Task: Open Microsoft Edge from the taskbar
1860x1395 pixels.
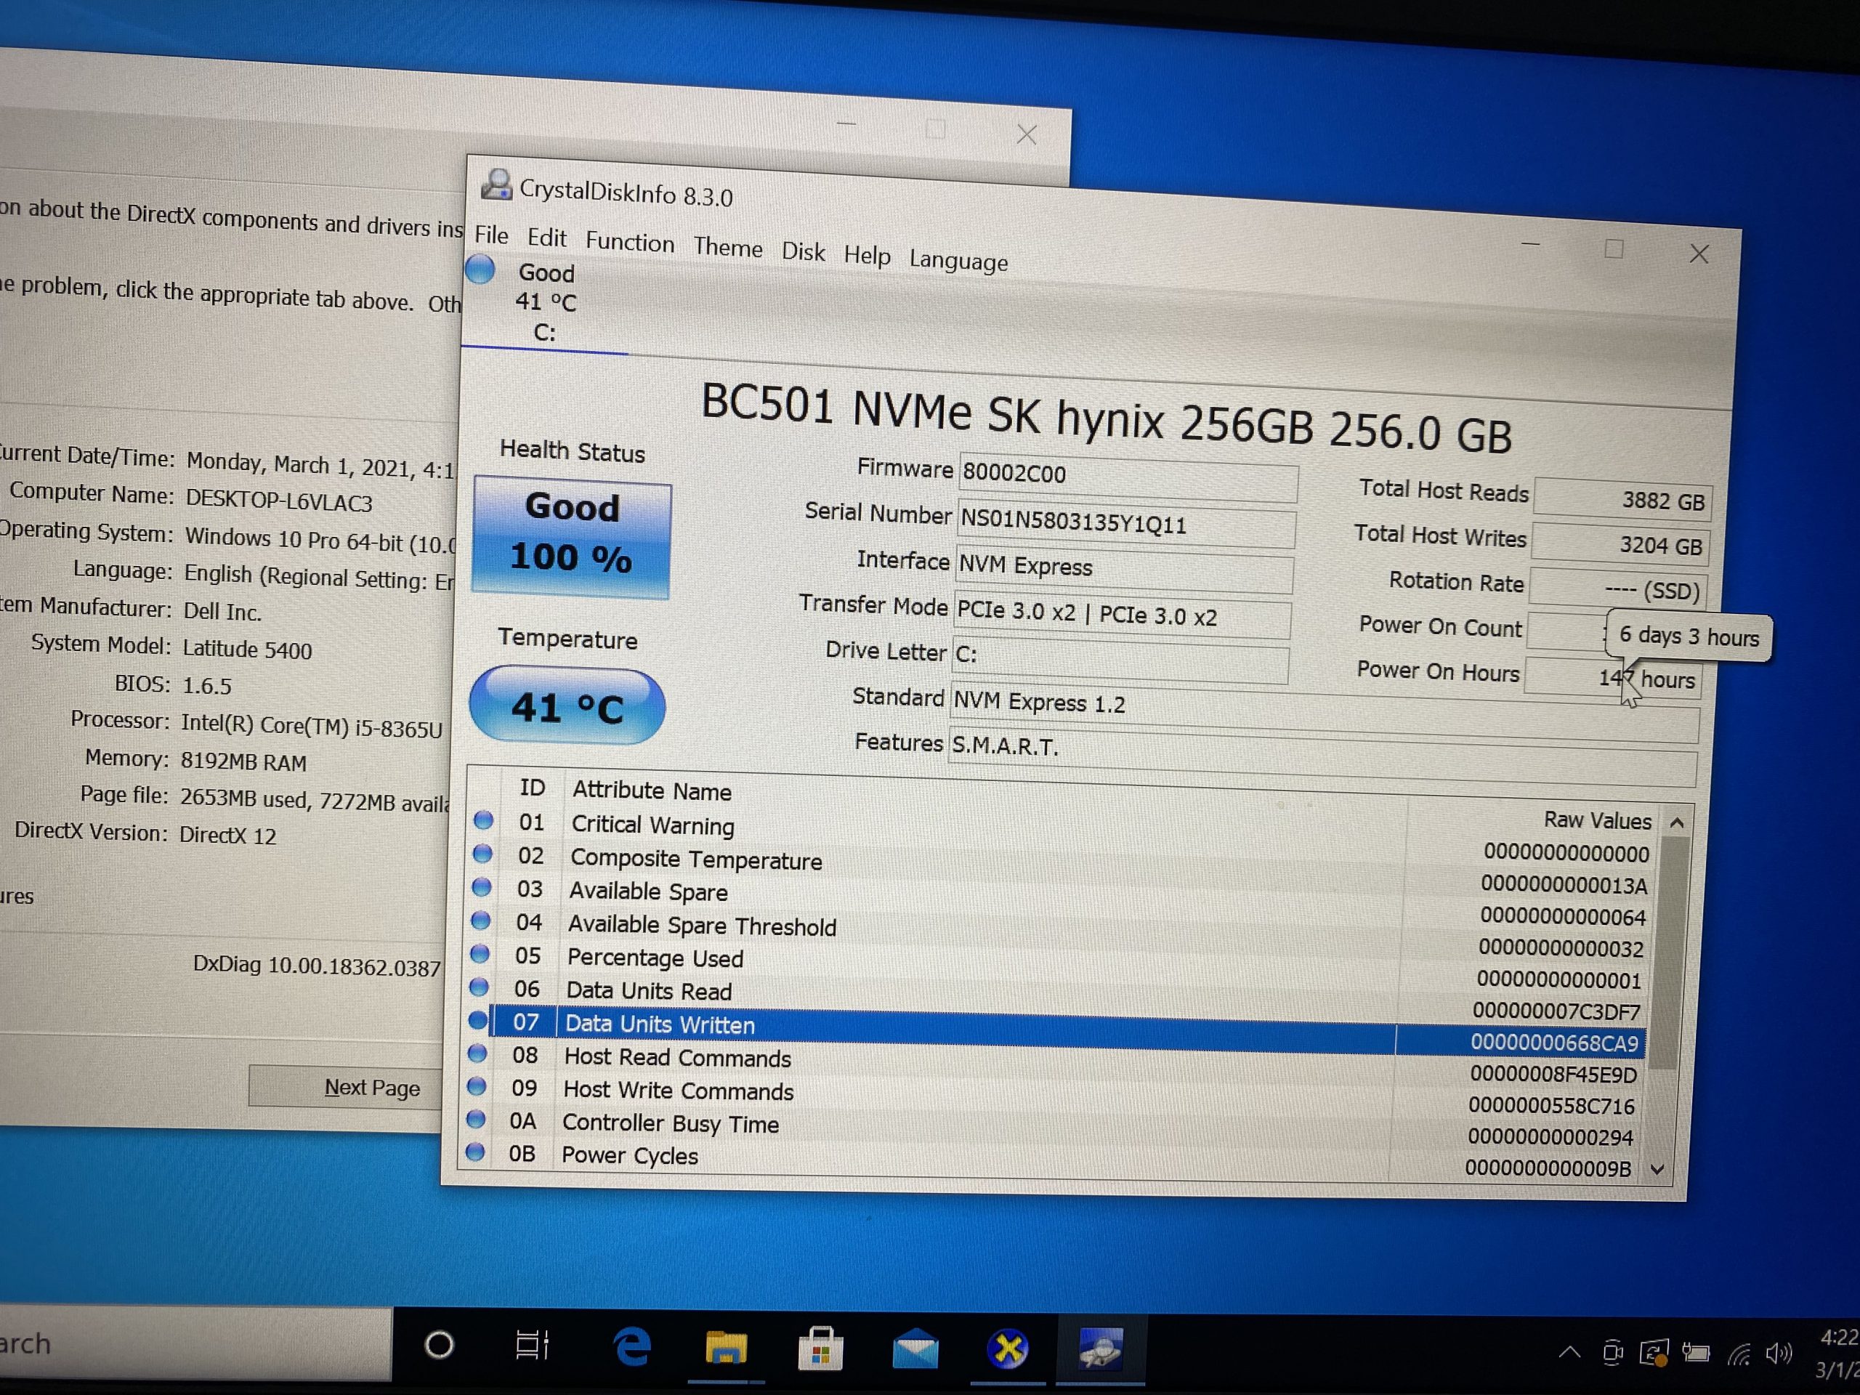Action: (631, 1347)
